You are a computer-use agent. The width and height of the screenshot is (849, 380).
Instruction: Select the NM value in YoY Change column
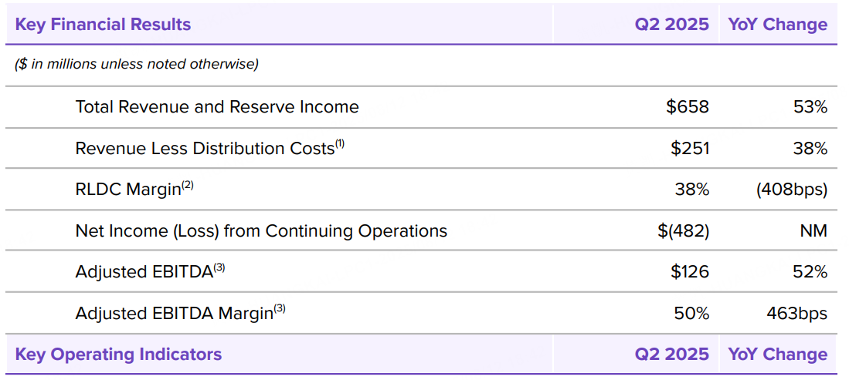pyautogui.click(x=814, y=230)
